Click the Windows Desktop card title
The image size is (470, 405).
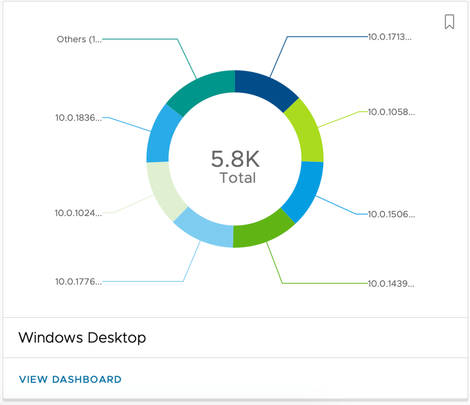(x=82, y=338)
